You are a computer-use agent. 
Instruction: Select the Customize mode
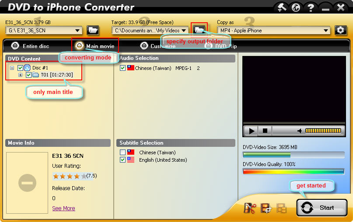(144, 46)
